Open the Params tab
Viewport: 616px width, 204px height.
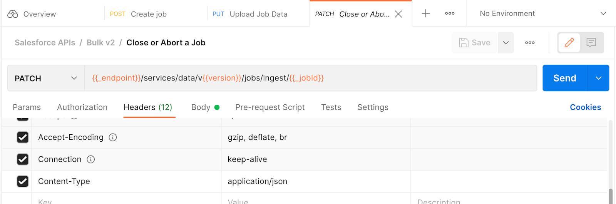[x=27, y=107]
